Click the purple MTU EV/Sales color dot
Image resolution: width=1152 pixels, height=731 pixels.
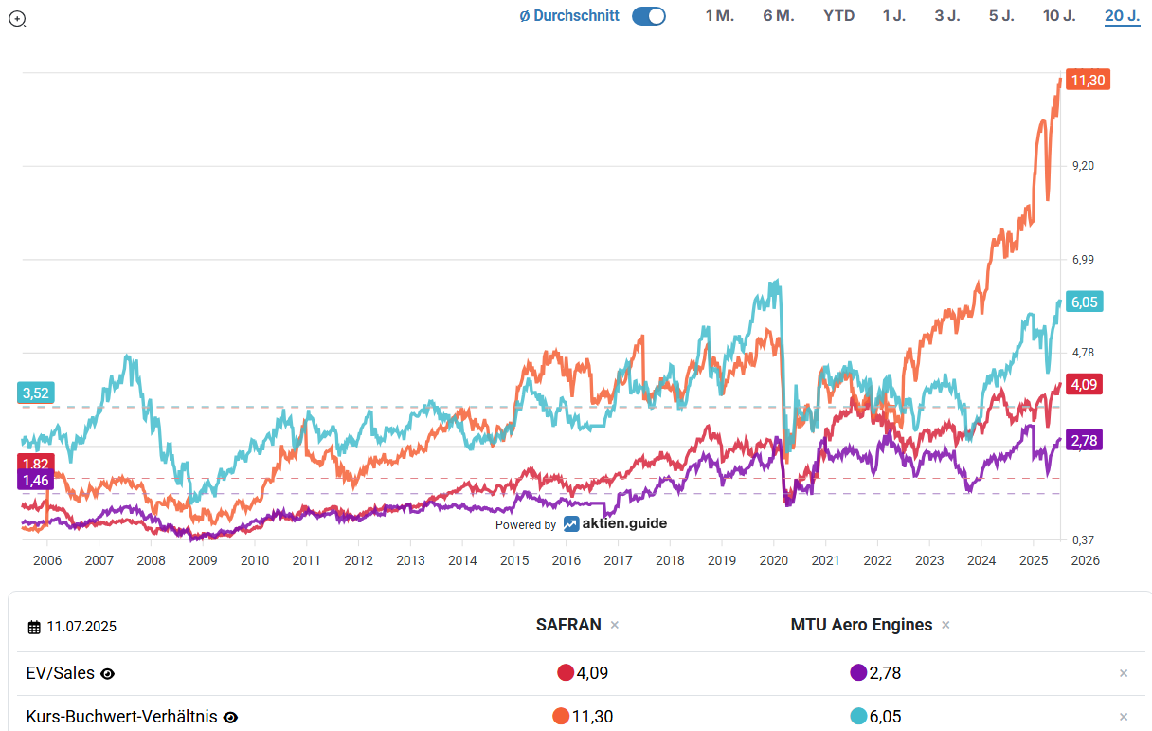pyautogui.click(x=858, y=673)
